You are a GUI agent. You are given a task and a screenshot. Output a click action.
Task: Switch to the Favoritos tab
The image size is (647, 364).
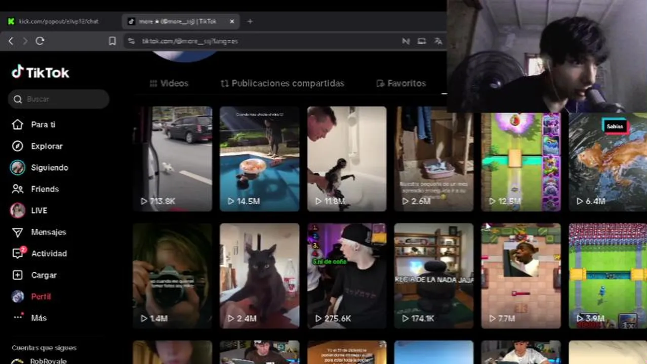401,83
